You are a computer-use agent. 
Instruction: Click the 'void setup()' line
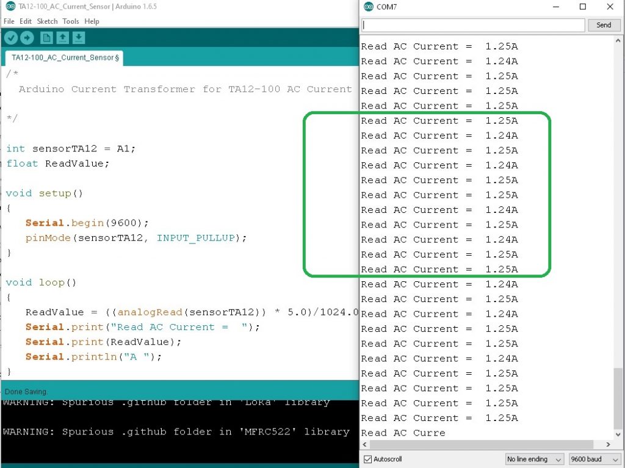(x=44, y=193)
